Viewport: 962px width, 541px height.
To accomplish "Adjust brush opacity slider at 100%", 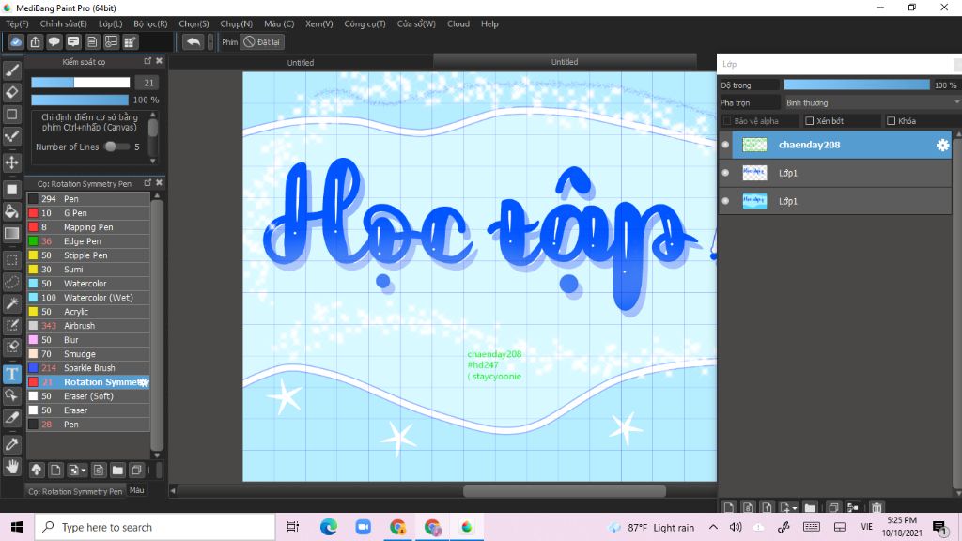I will point(80,100).
